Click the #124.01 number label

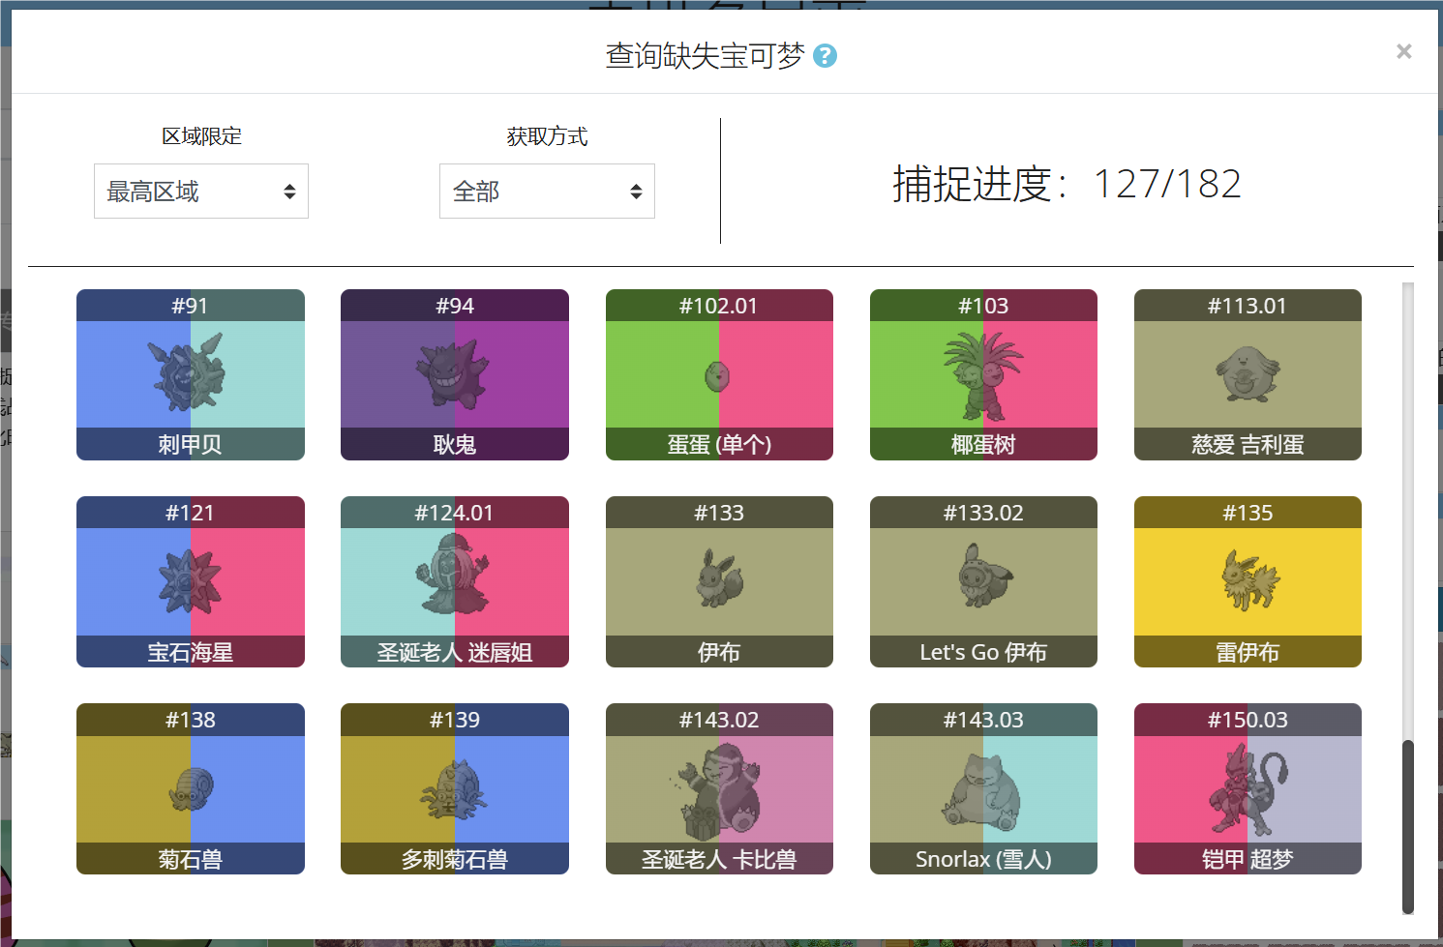point(455,513)
